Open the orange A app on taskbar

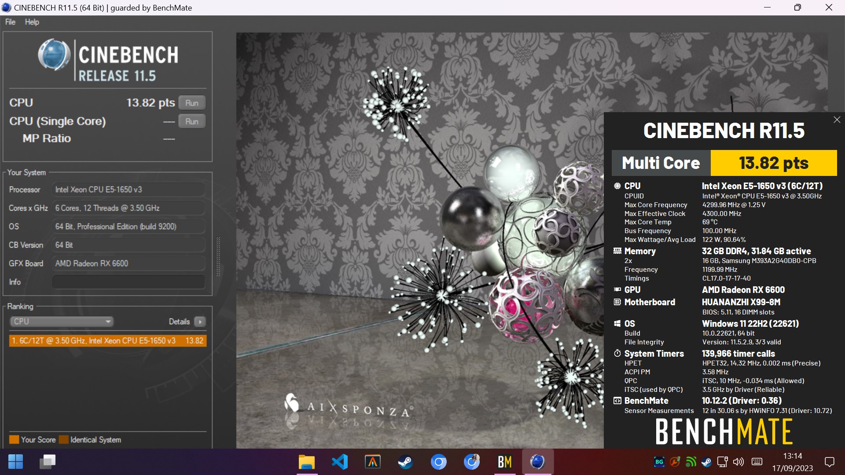[373, 462]
